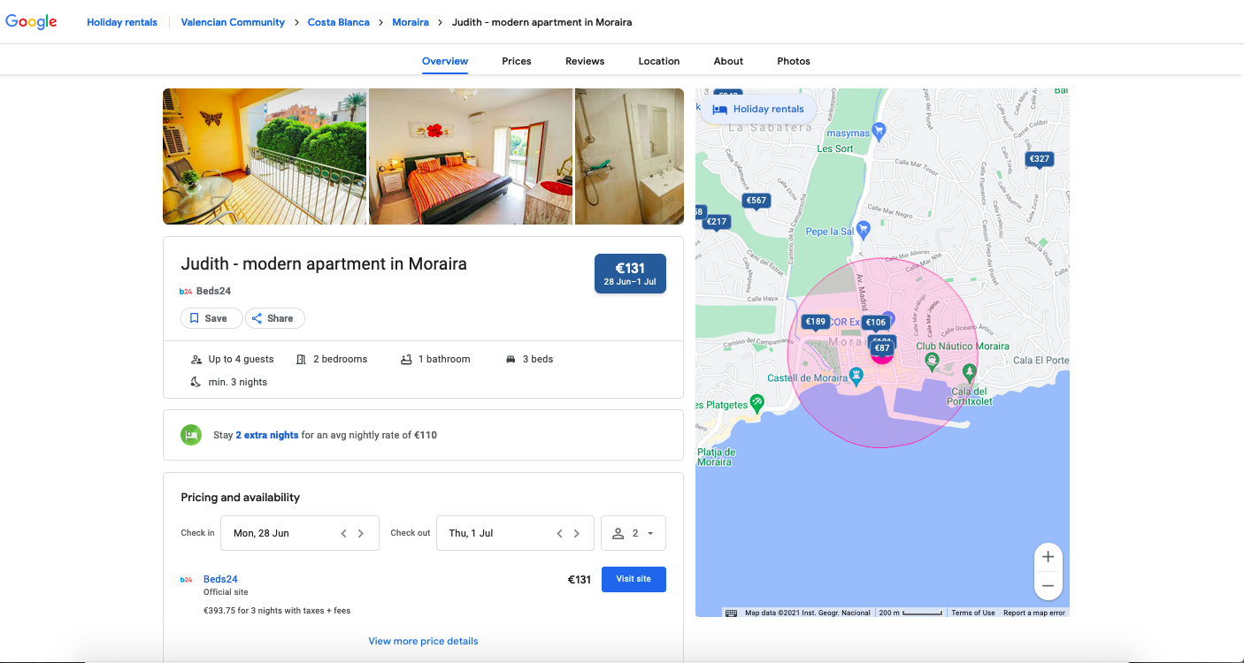
Task: Click the door icon beside 2 bedrooms
Action: pos(301,360)
